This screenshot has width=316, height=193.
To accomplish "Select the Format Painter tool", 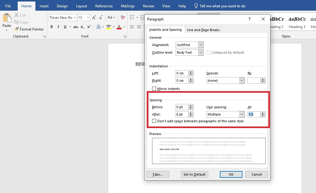I will click(x=29, y=29).
